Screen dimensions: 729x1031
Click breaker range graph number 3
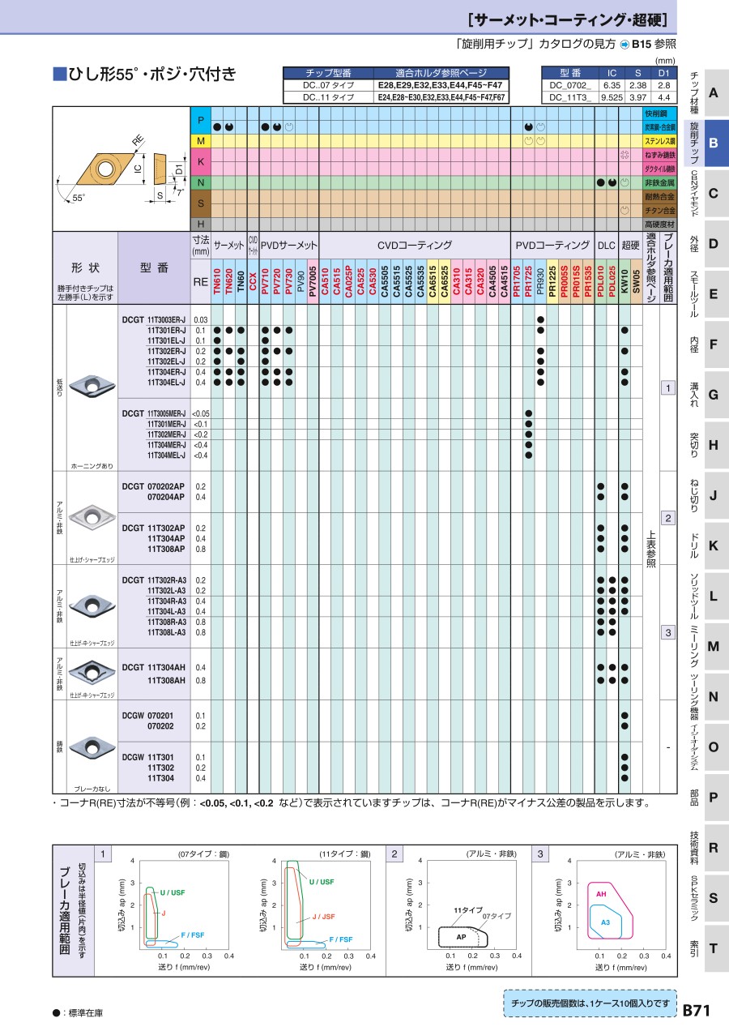[540, 854]
